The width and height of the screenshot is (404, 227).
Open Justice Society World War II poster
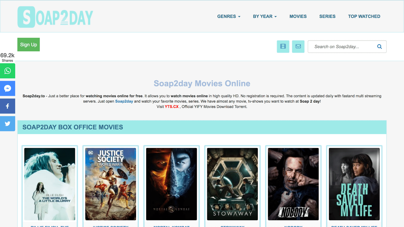pyautogui.click(x=111, y=184)
